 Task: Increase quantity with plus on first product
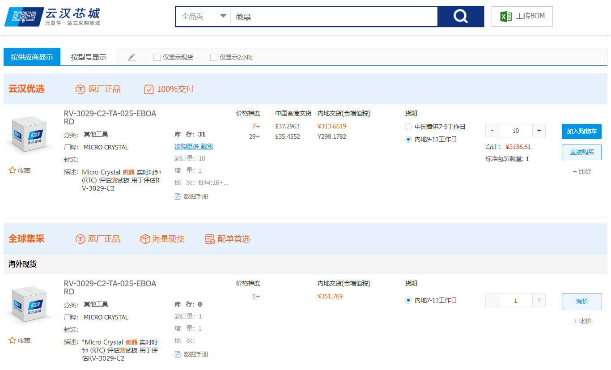point(539,131)
